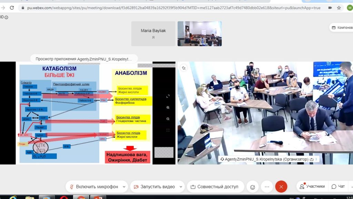353x199 pixels.
Task: Expand video options arrow
Action: pyautogui.click(x=181, y=187)
